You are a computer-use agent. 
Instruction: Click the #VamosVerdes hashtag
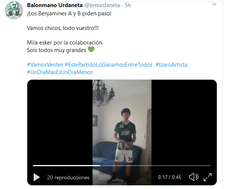pyautogui.click(x=45, y=65)
